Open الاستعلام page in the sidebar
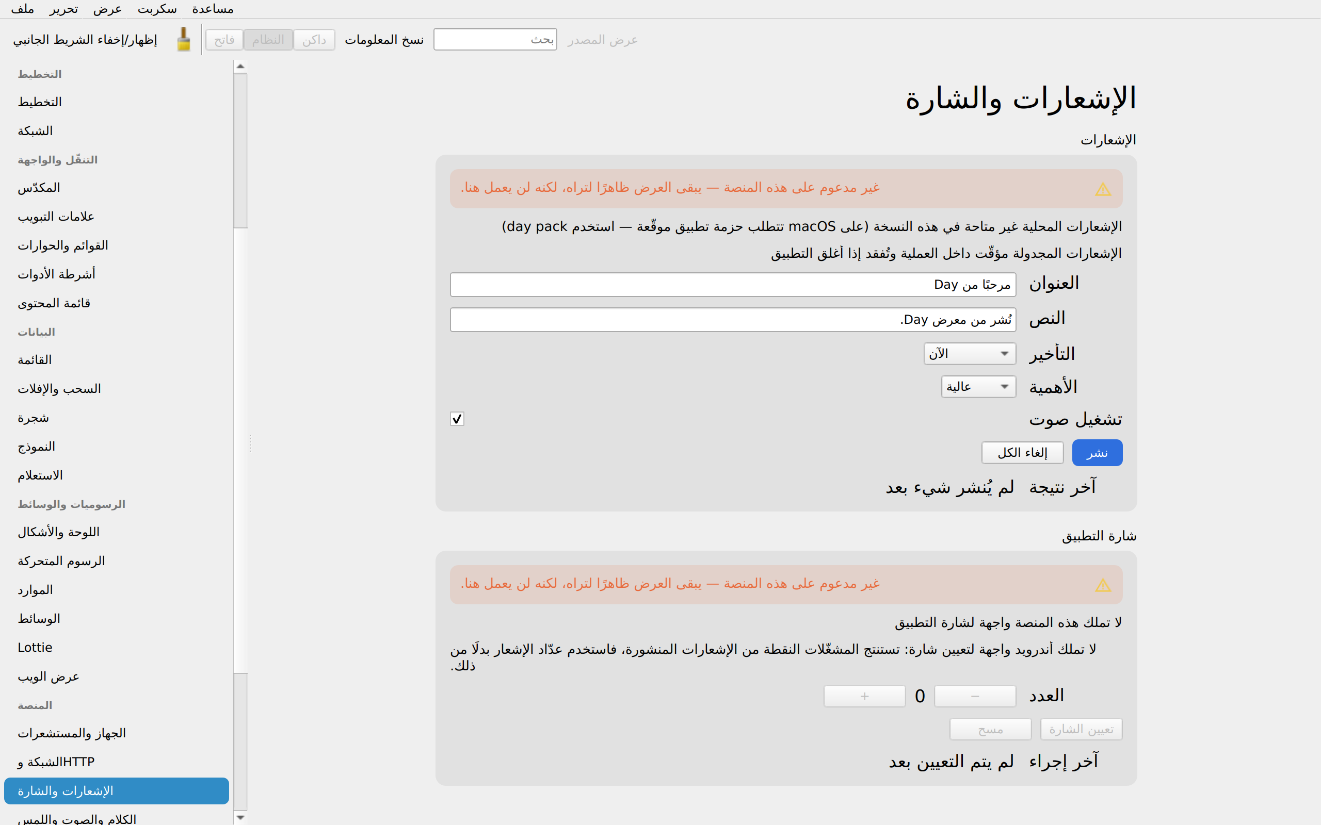The image size is (1321, 825). [x=116, y=475]
